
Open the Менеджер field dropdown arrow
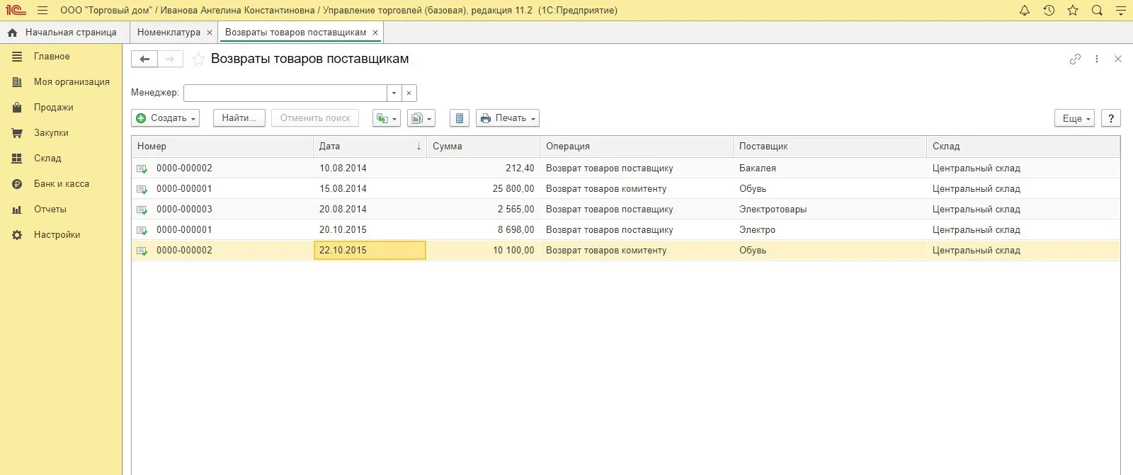click(394, 93)
